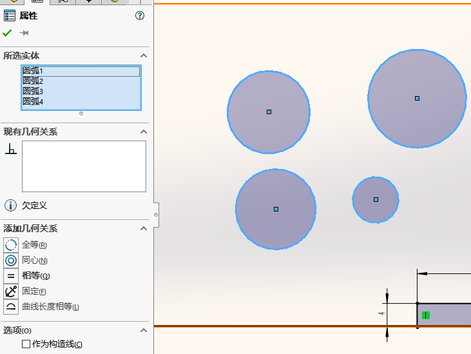
Task: Collapse the 选项 section
Action: (144, 330)
